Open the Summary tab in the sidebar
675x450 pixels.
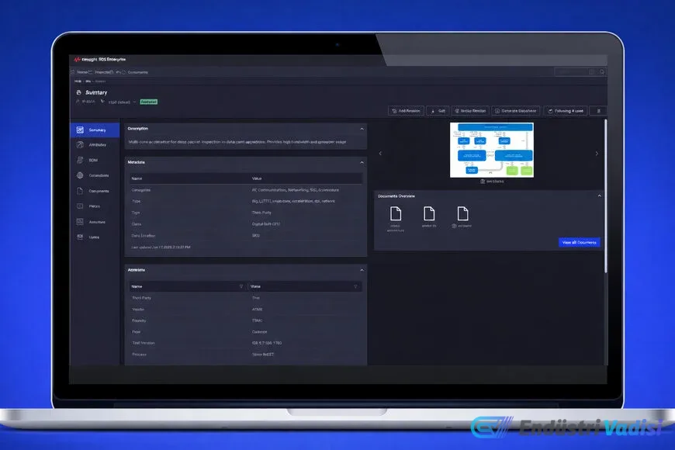[x=95, y=130]
